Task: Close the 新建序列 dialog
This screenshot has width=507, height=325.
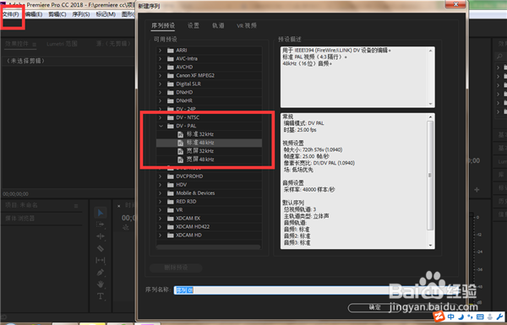Action: (455, 4)
